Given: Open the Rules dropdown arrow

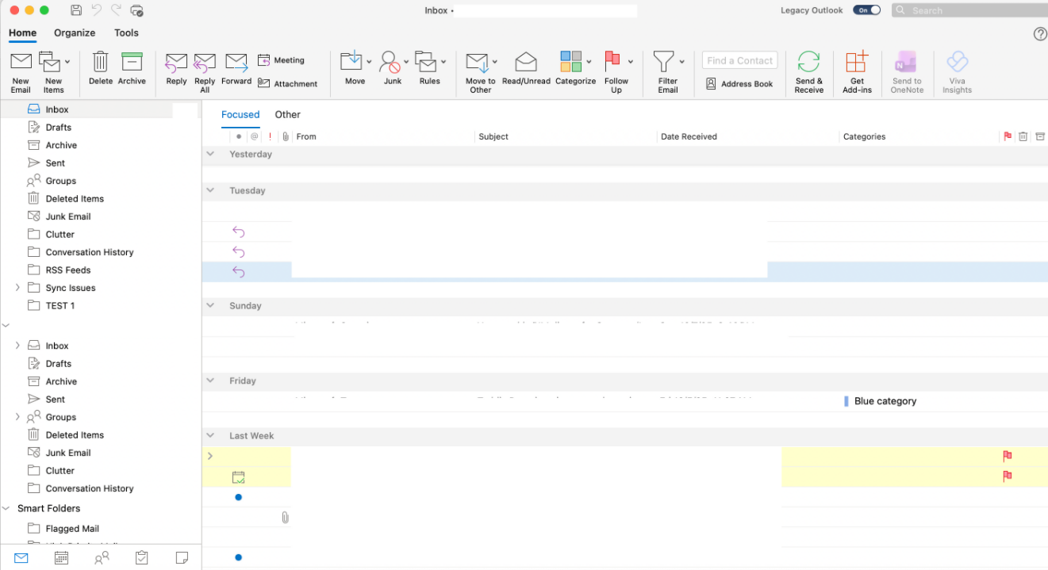Looking at the screenshot, I should click(443, 62).
